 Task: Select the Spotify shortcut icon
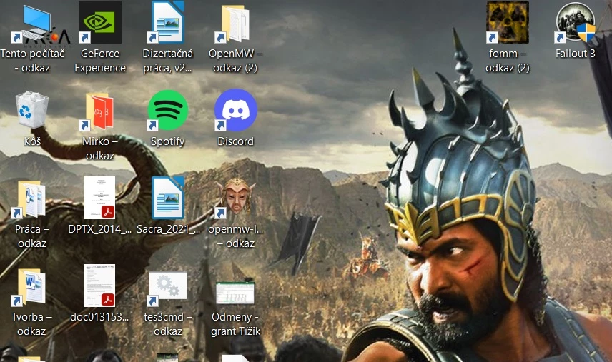click(167, 110)
